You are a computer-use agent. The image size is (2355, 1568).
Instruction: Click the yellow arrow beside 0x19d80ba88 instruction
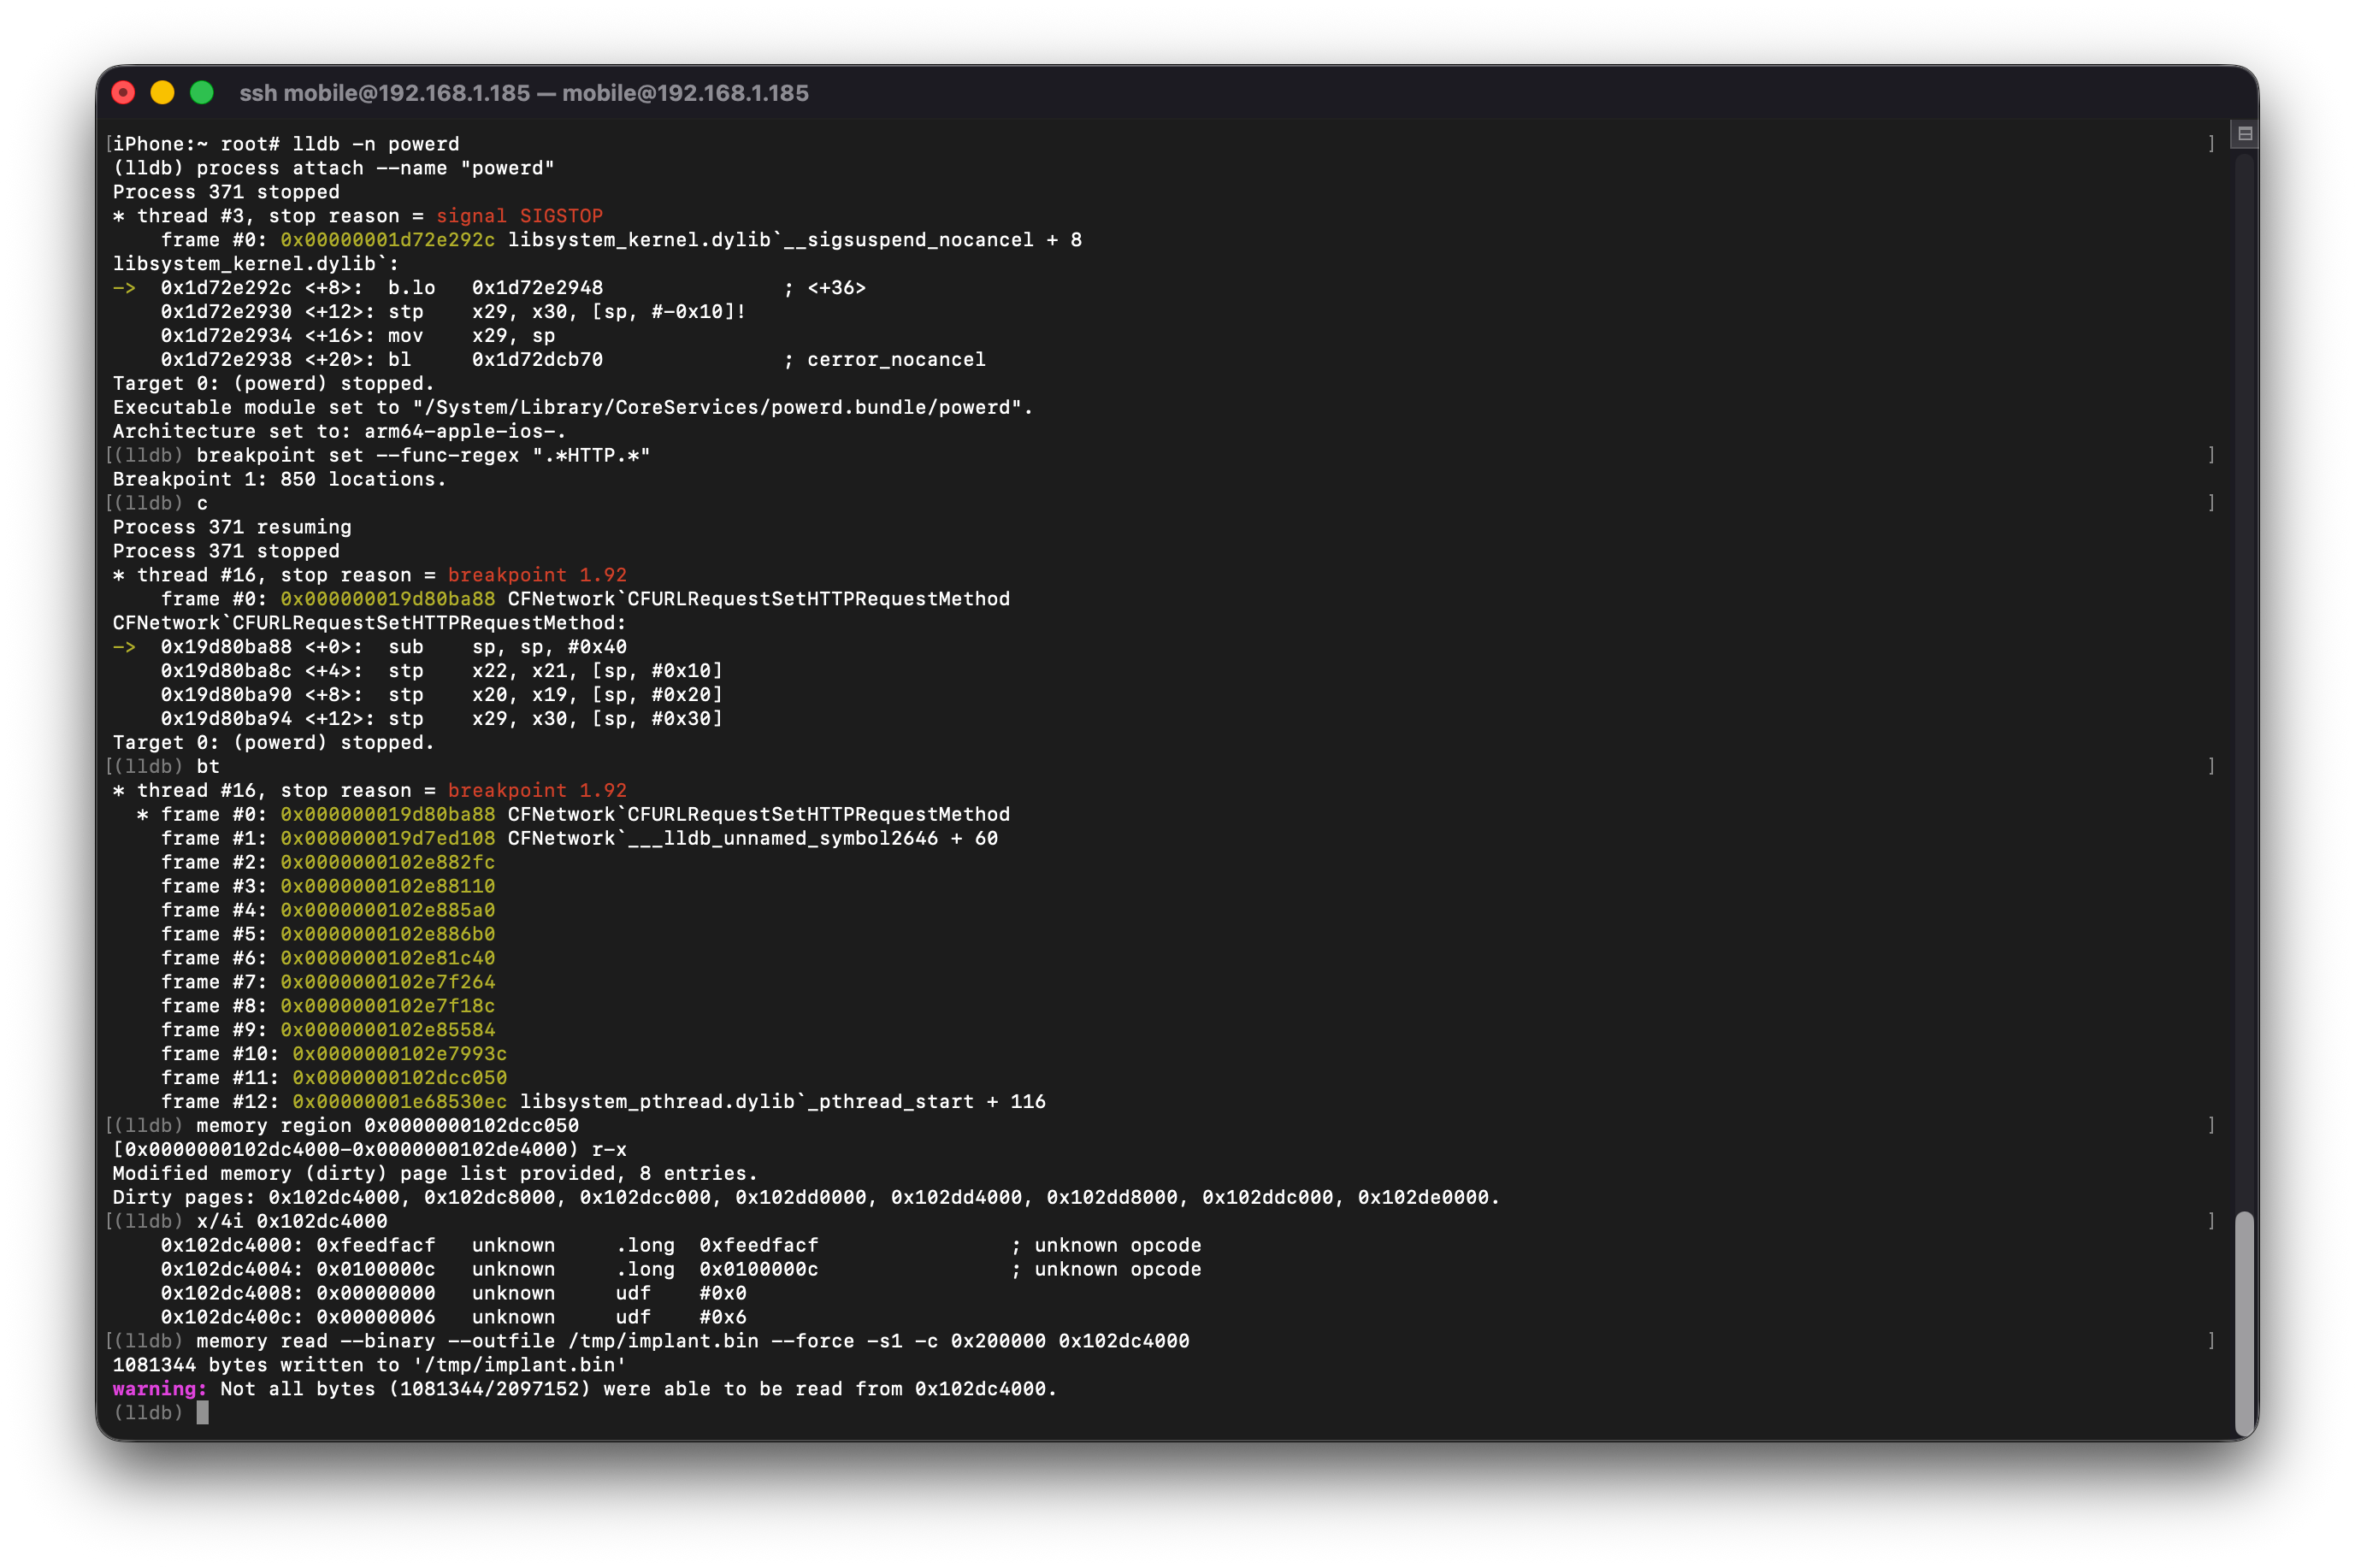[124, 647]
